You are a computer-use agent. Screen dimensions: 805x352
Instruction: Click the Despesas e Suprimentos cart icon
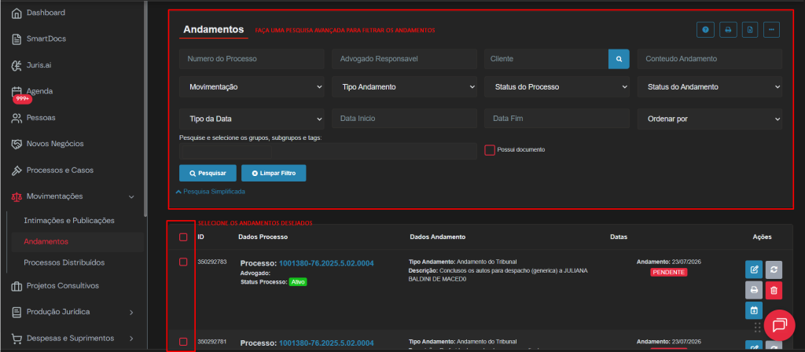[x=17, y=339]
